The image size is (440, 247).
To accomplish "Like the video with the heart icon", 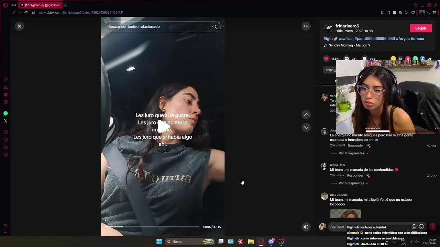I will coord(327,59).
